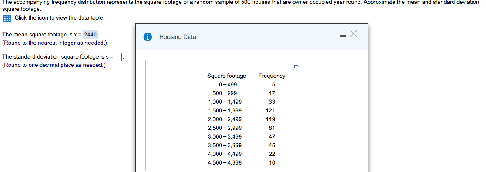Click the 'Round to the nearest integer' hint
The width and height of the screenshot is (486, 172).
[x=55, y=43]
